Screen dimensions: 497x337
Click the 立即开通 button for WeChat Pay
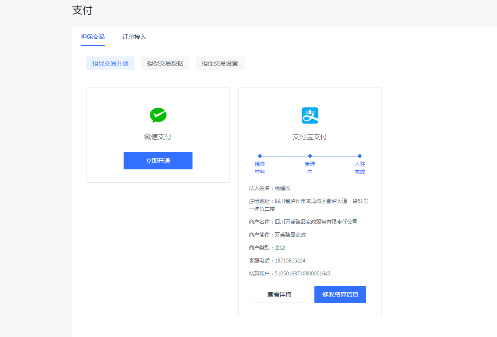[x=158, y=161]
